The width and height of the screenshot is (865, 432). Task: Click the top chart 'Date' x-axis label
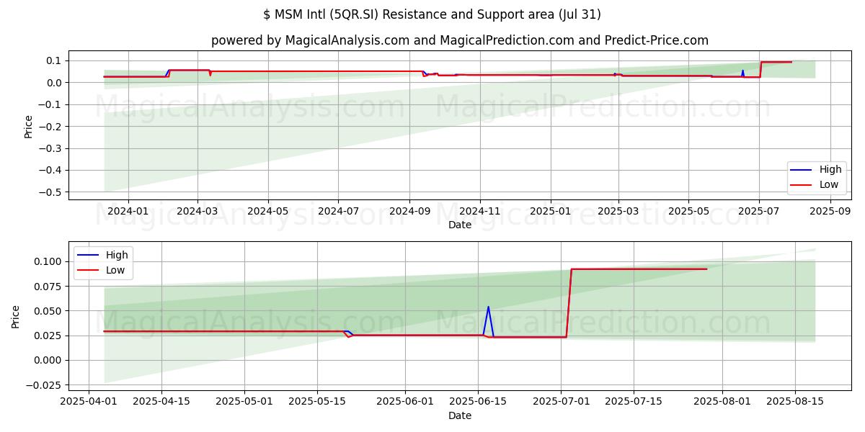click(460, 225)
